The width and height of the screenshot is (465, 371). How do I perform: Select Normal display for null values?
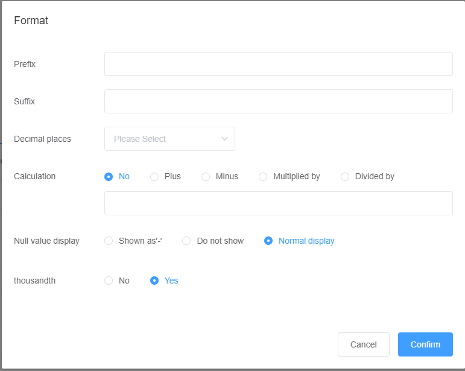[268, 241]
